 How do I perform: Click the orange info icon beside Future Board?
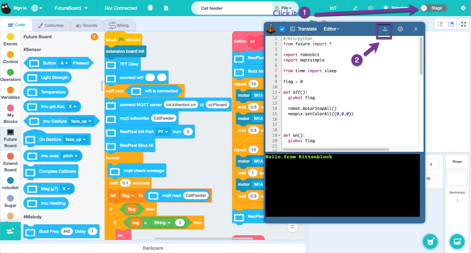(x=95, y=37)
